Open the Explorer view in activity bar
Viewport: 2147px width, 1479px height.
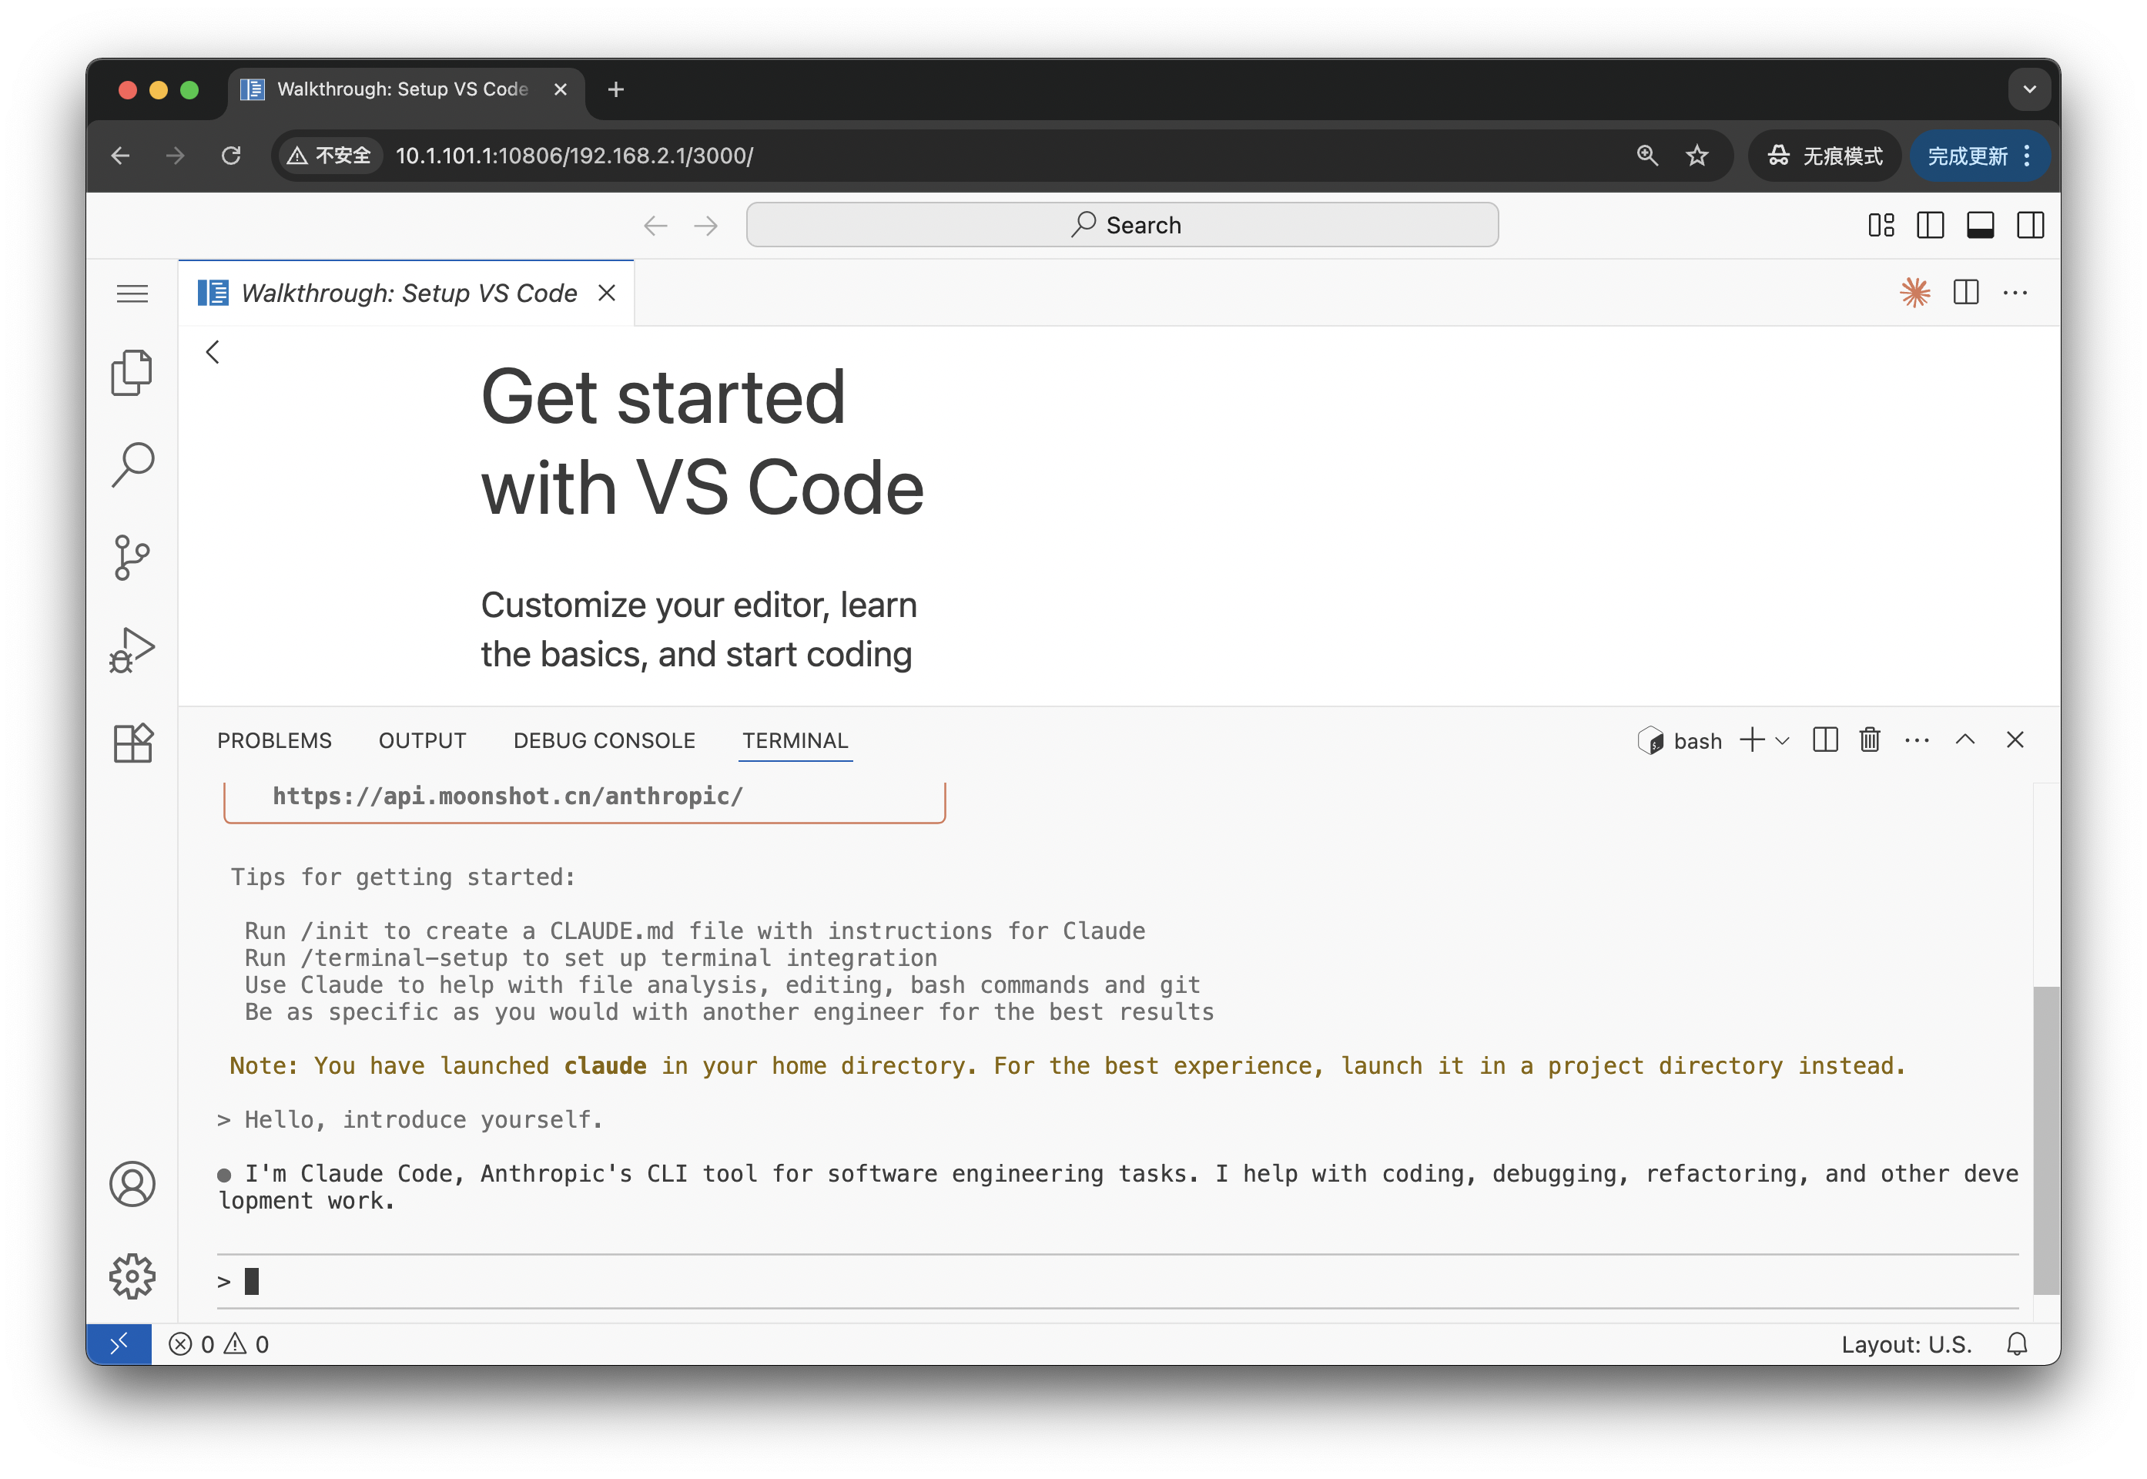click(132, 373)
